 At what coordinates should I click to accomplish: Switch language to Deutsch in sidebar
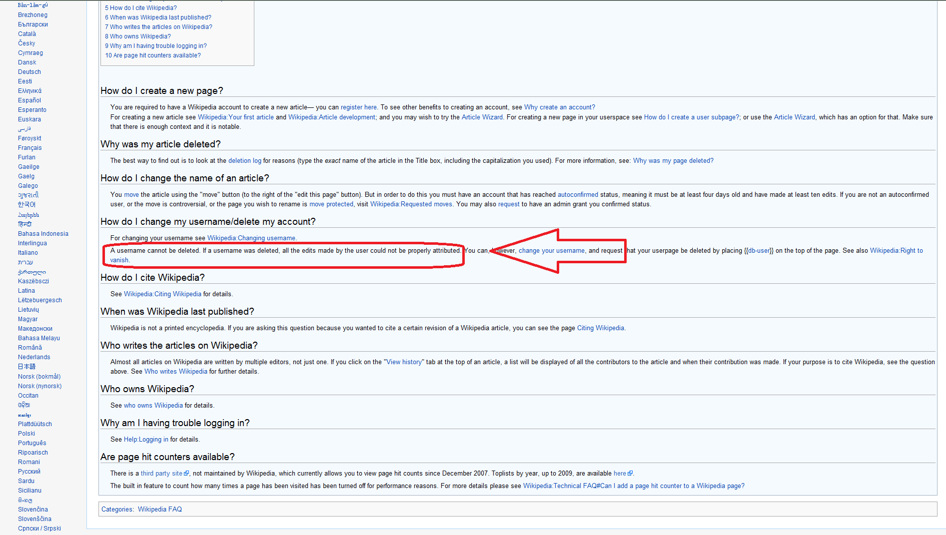tap(29, 72)
